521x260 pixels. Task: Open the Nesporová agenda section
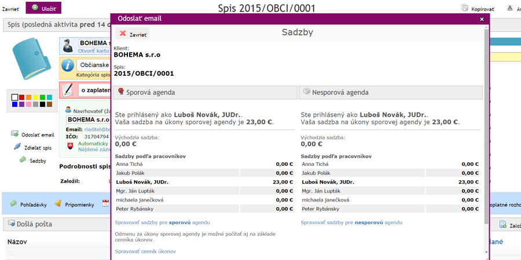(x=390, y=92)
